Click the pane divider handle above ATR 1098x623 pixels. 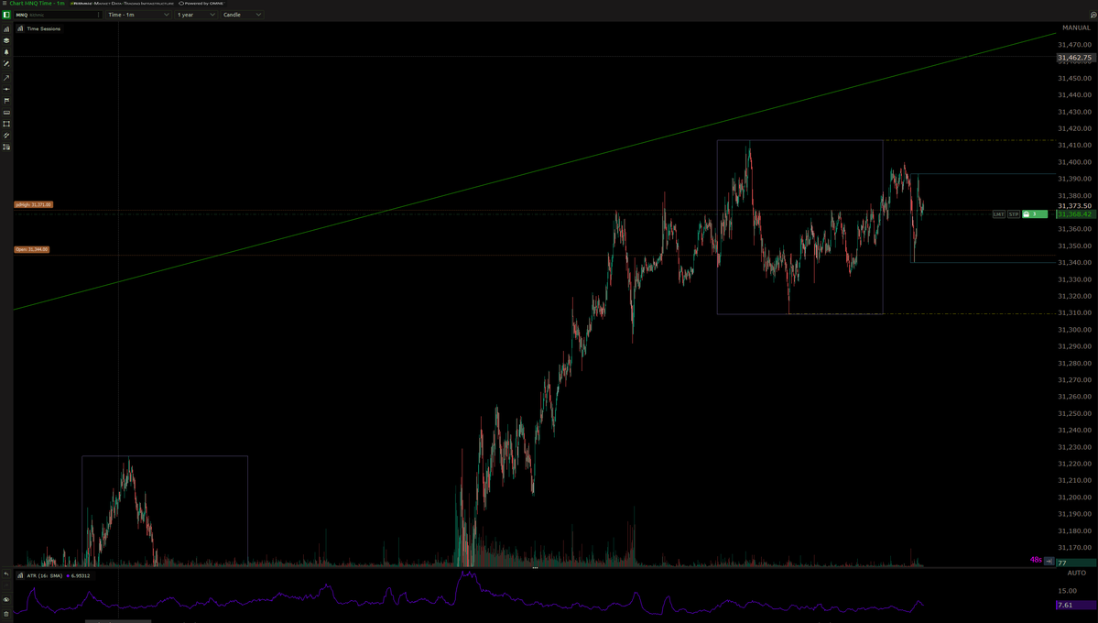[535, 568]
